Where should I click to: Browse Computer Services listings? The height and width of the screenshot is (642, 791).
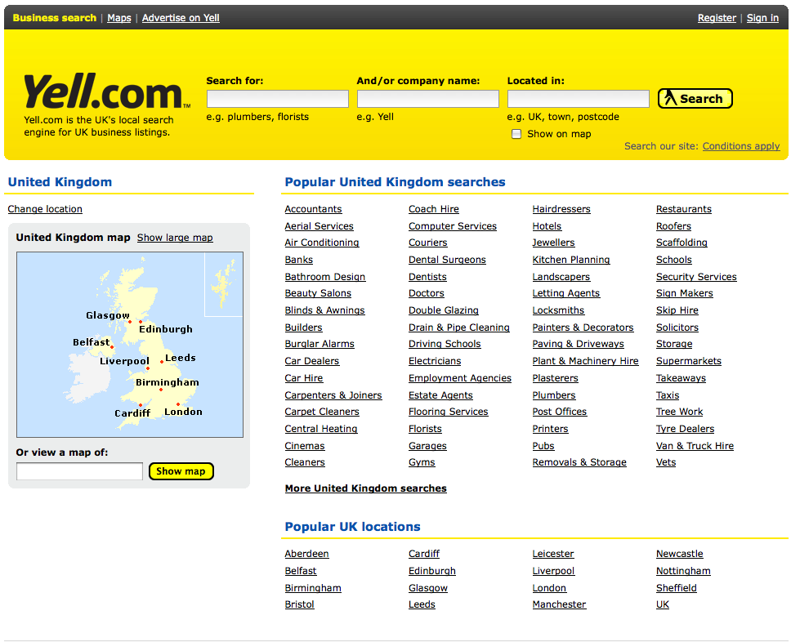pos(453,226)
